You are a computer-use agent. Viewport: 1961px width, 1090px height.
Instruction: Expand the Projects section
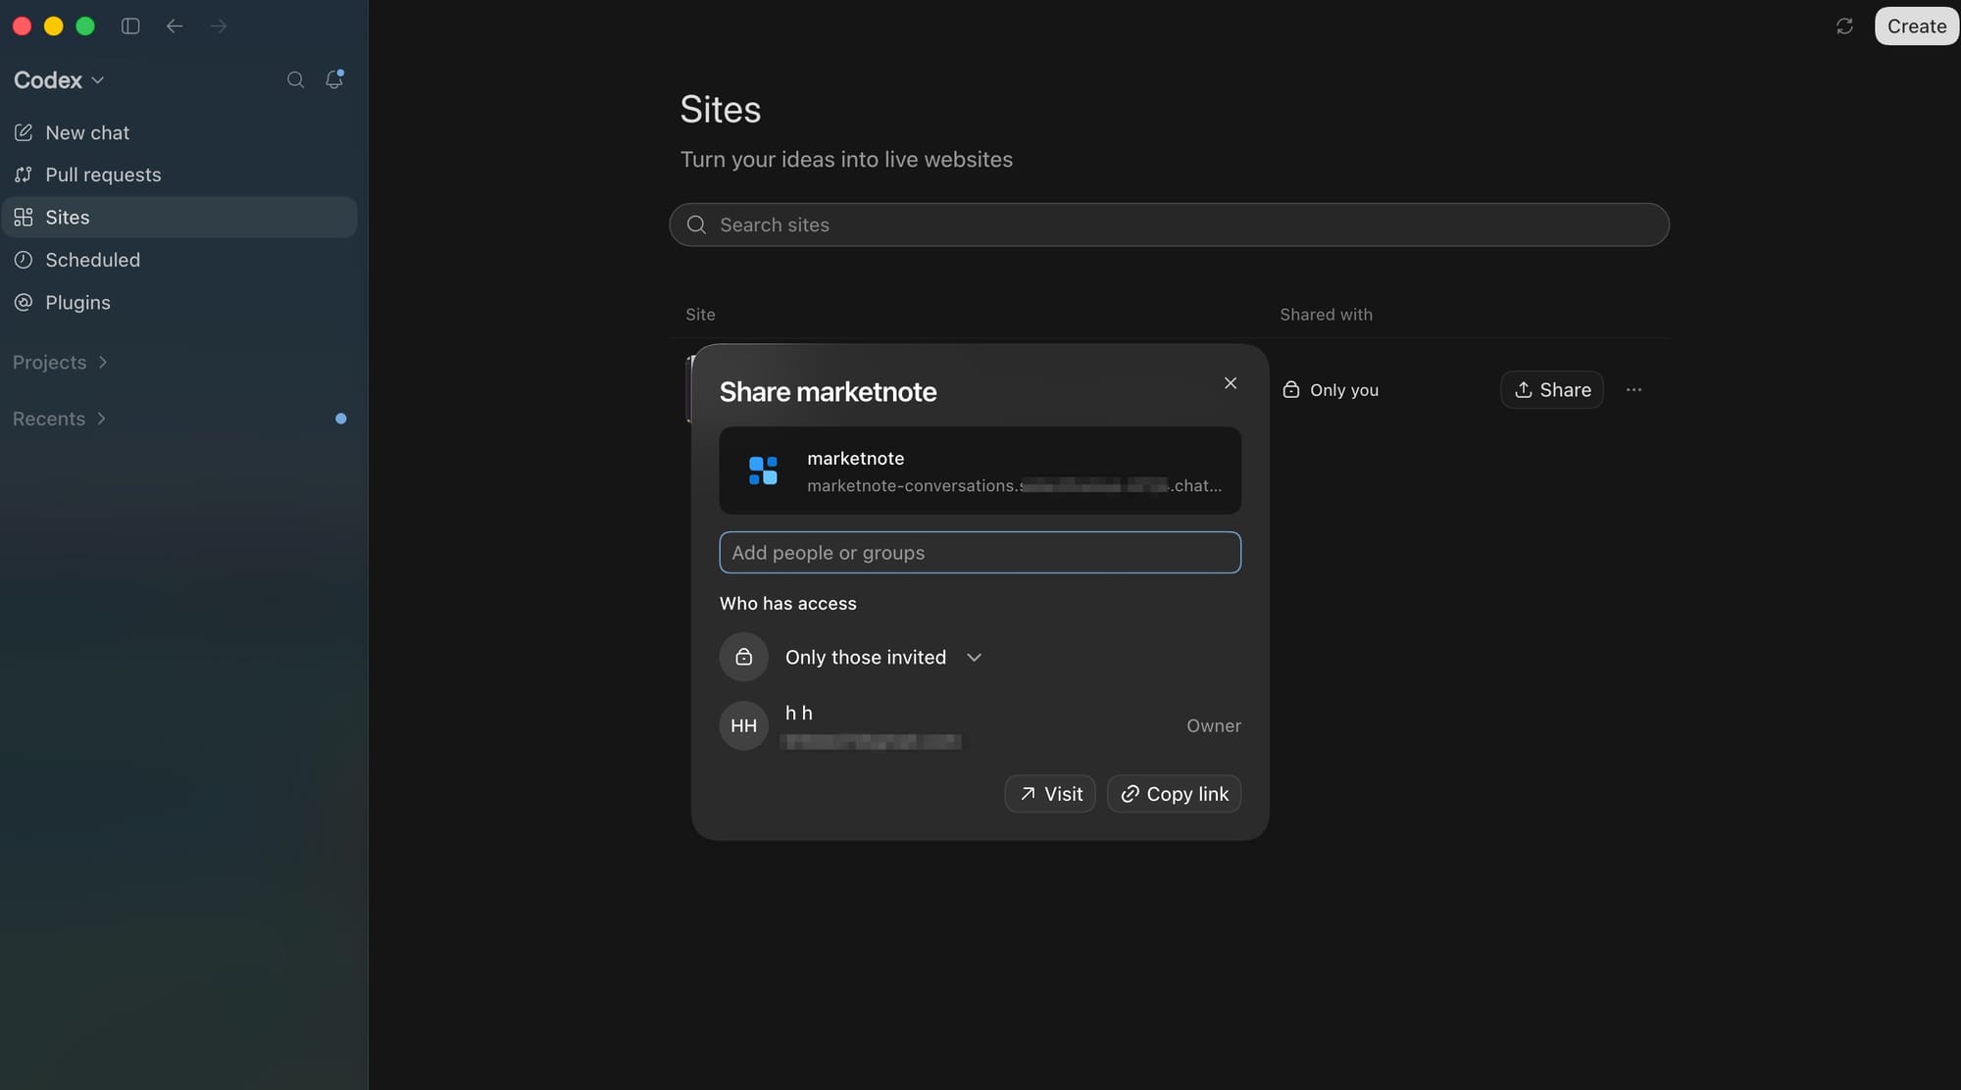[60, 363]
